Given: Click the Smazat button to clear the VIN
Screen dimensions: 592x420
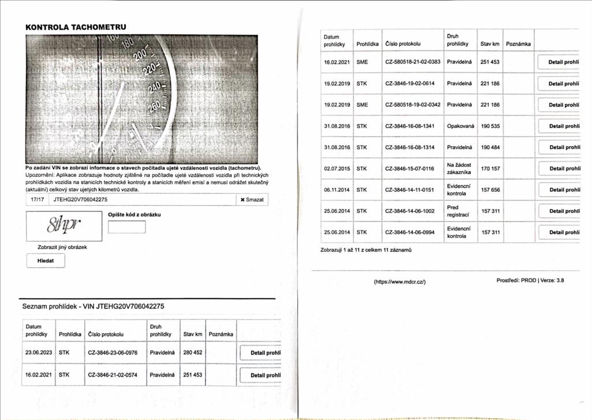Looking at the screenshot, I should (x=252, y=199).
